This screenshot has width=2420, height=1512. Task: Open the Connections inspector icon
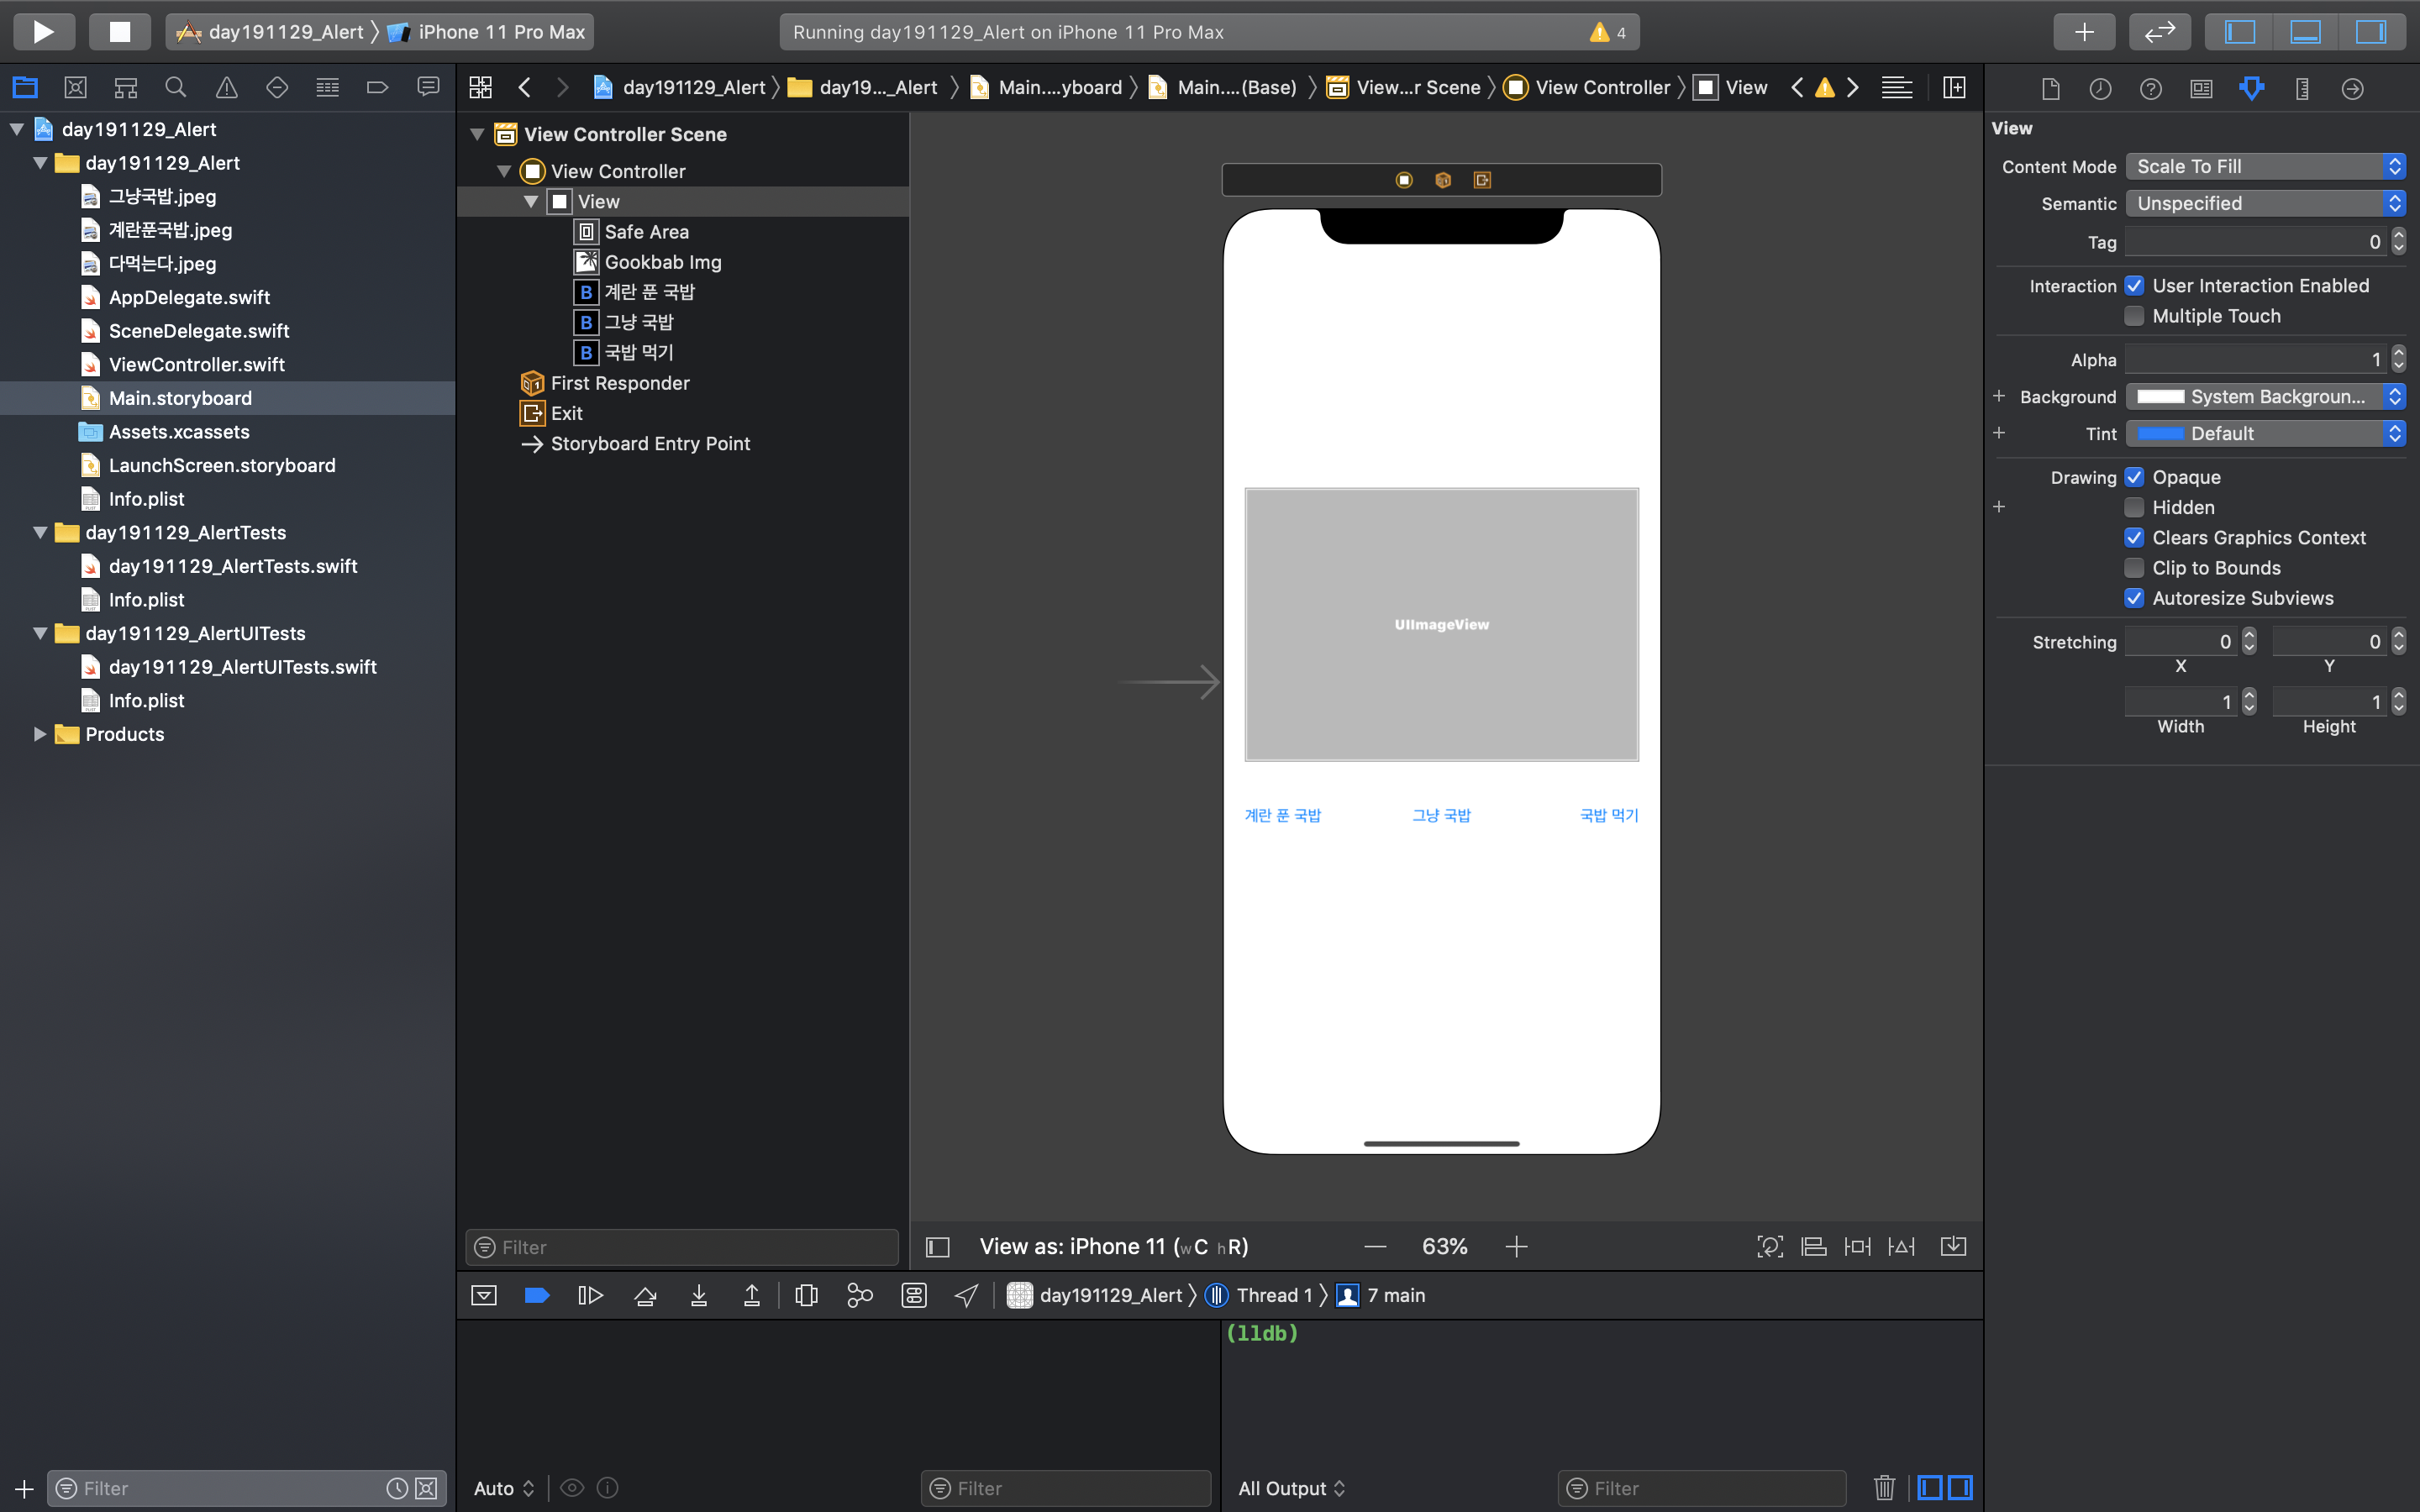pos(2352,89)
